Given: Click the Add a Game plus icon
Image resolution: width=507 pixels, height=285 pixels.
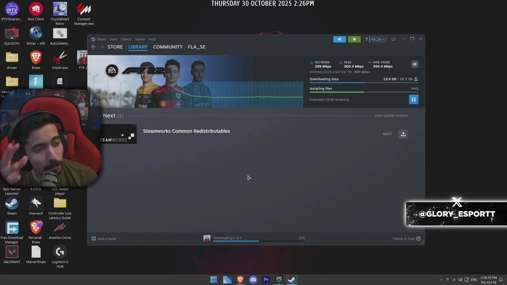Looking at the screenshot, I should click(93, 239).
